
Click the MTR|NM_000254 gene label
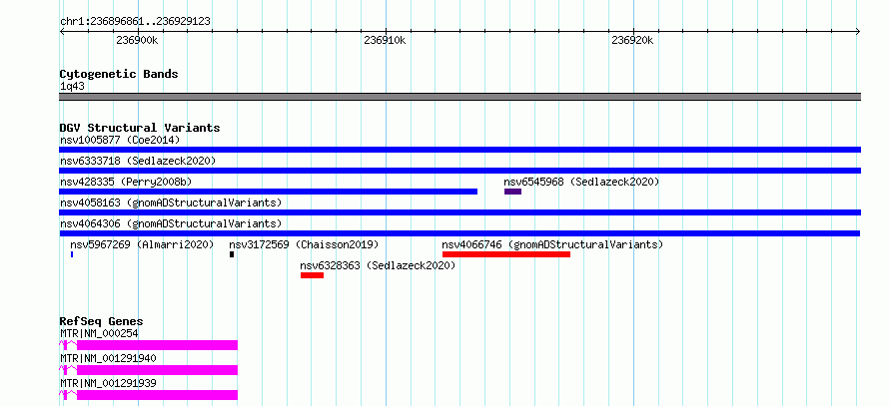click(x=99, y=333)
